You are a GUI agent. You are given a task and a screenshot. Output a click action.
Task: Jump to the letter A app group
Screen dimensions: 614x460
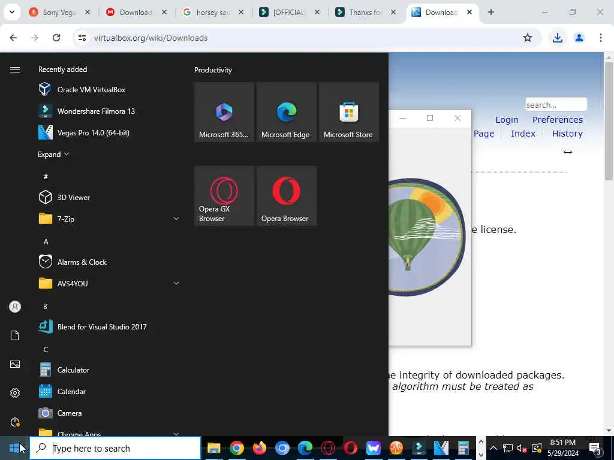pyautogui.click(x=46, y=242)
